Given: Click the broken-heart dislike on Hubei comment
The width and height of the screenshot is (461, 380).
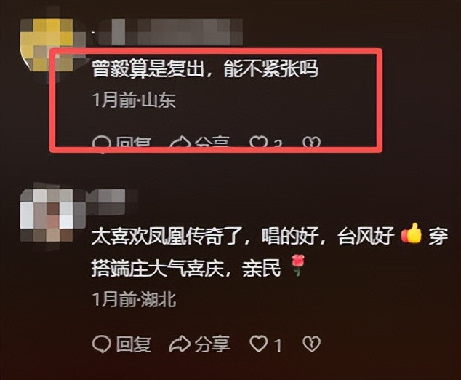Looking at the screenshot, I should click(311, 344).
